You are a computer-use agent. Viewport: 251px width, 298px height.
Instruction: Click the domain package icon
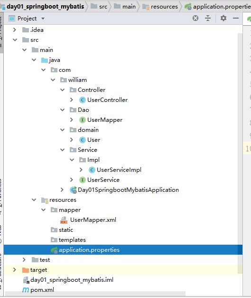coord(73,130)
